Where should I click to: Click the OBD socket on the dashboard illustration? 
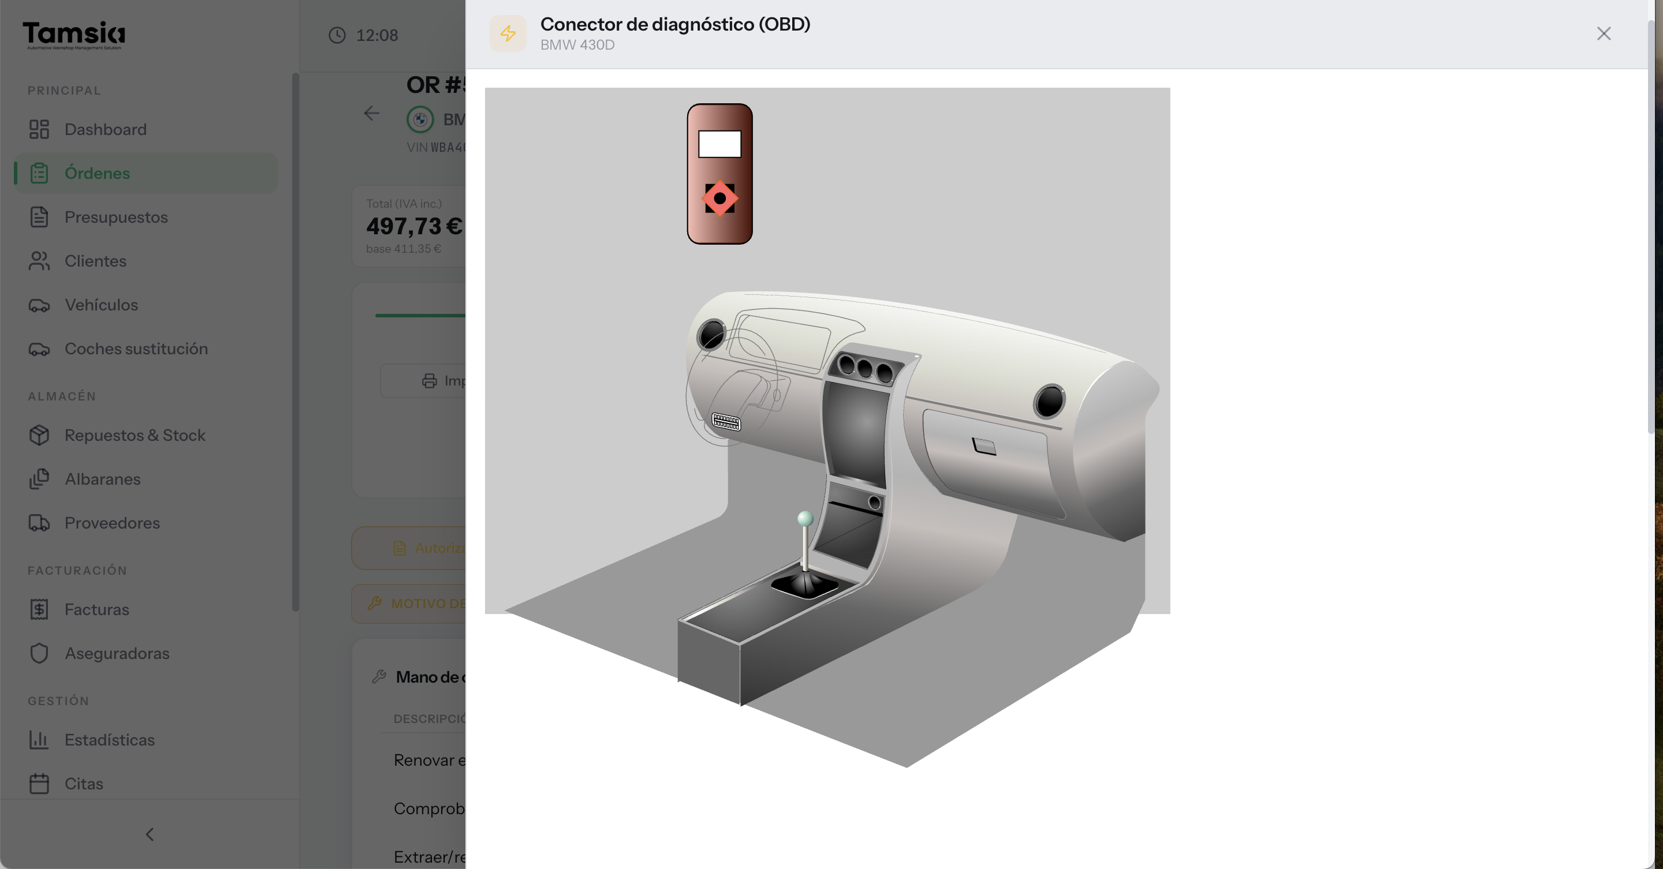(726, 422)
